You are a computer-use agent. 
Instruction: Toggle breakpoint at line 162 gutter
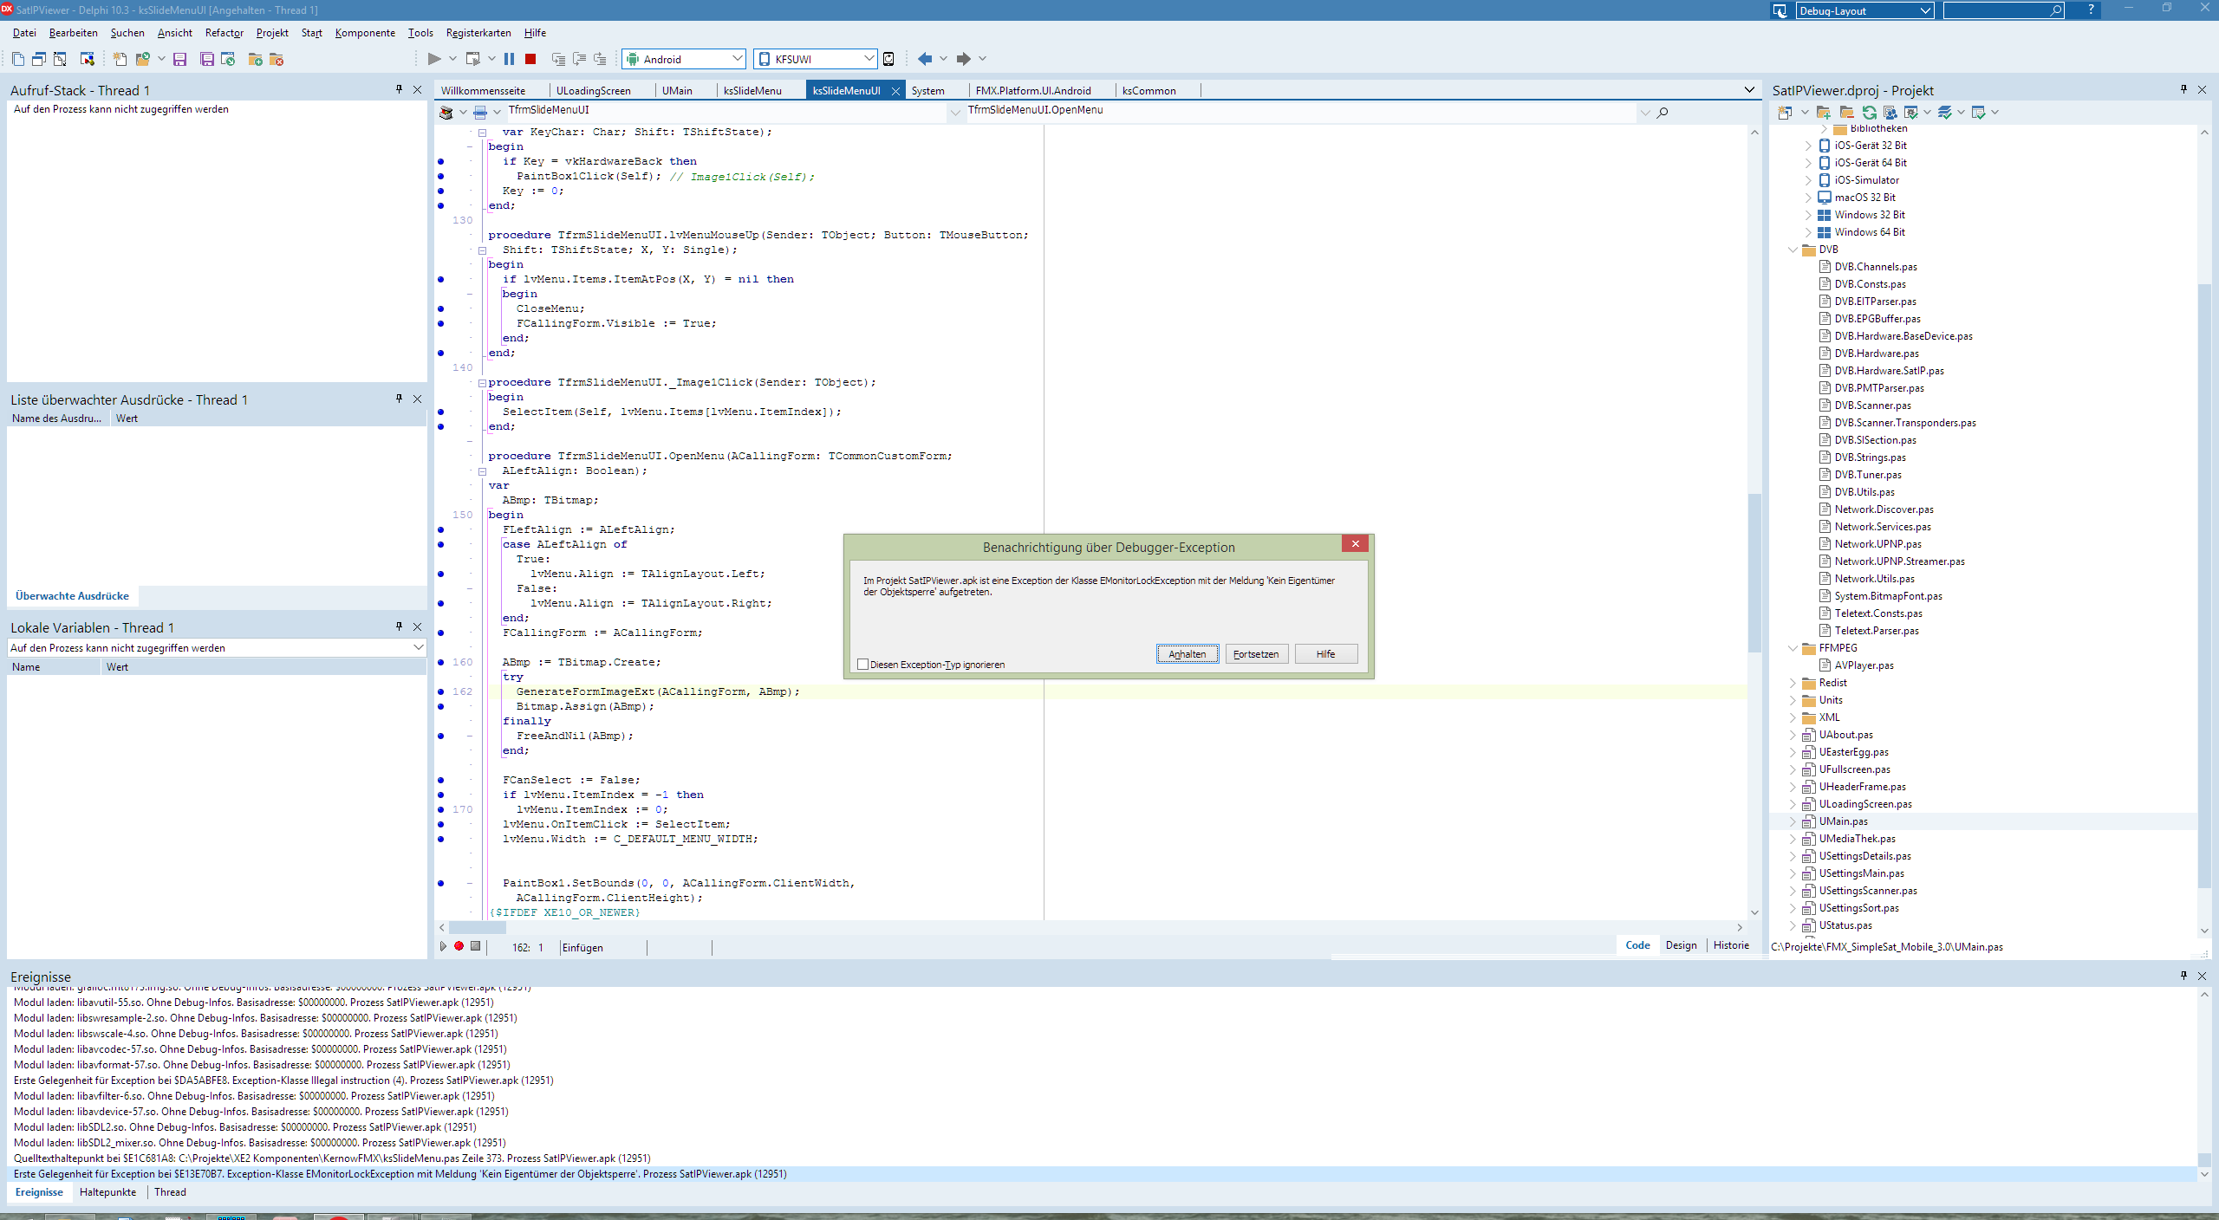tap(440, 691)
